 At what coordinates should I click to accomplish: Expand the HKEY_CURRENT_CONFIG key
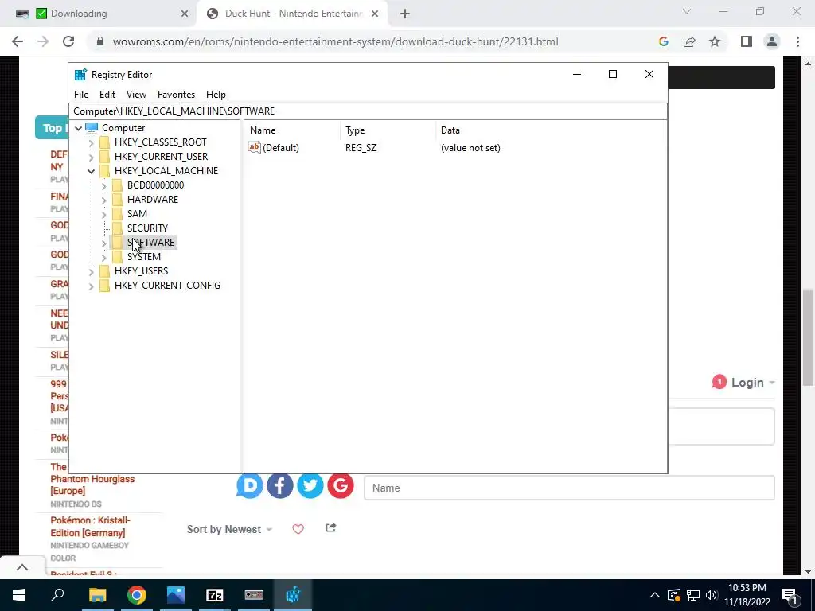tap(91, 286)
